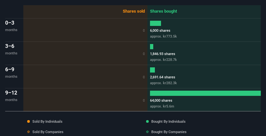This screenshot has width=266, height=136.
Task: Click the approx. kr5.6m value
Action: coord(162,106)
